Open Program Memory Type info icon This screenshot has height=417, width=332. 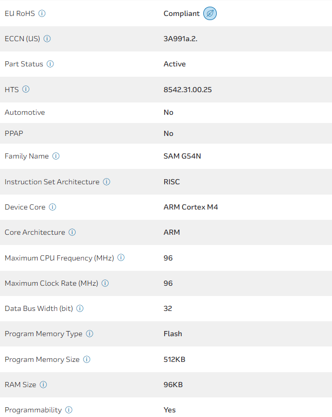pos(90,334)
